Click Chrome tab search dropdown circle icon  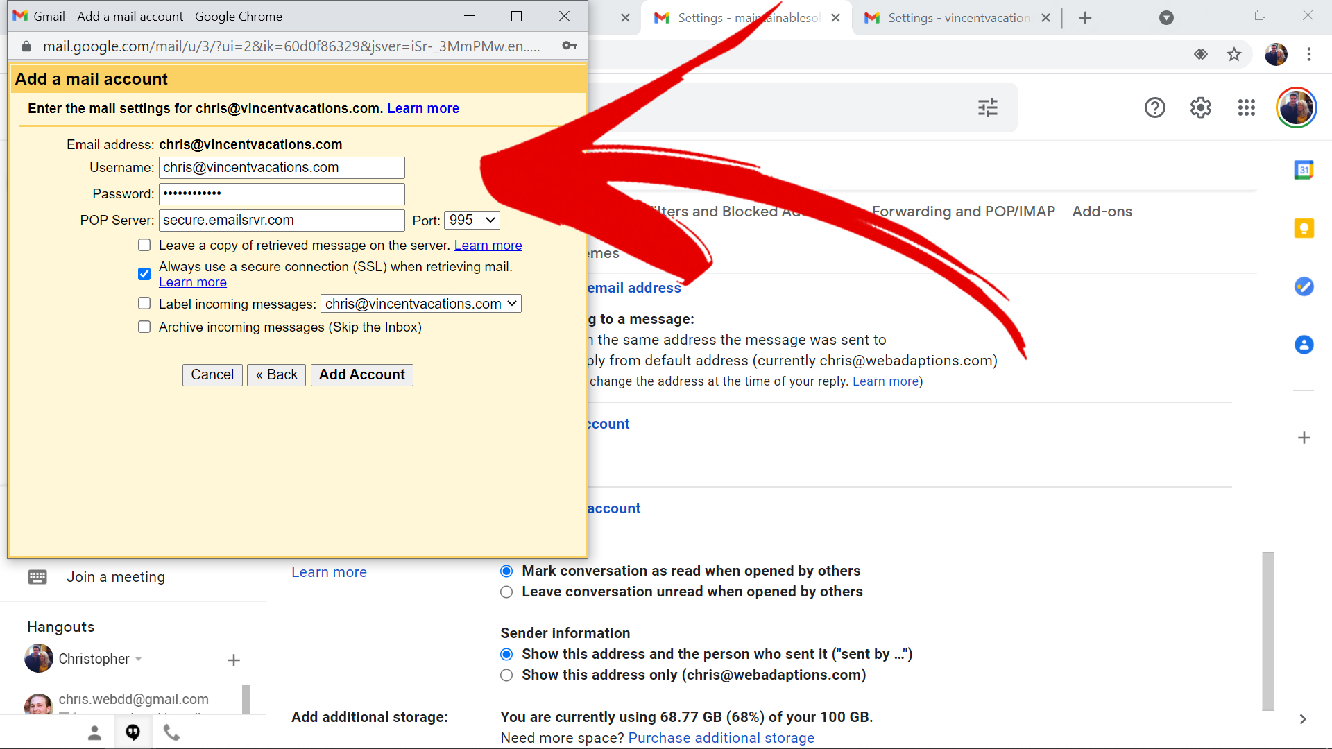(x=1167, y=18)
